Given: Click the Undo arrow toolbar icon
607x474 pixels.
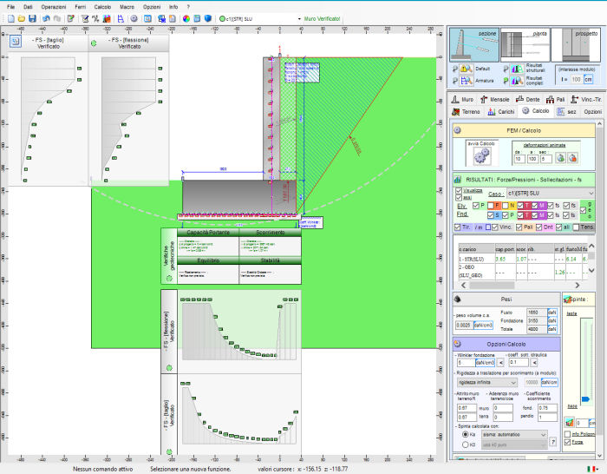Looking at the screenshot, I should 46,18.
